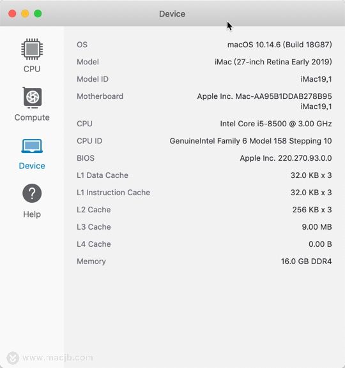
Task: Click the Intel Core i5-8500 CPU value
Action: point(276,124)
